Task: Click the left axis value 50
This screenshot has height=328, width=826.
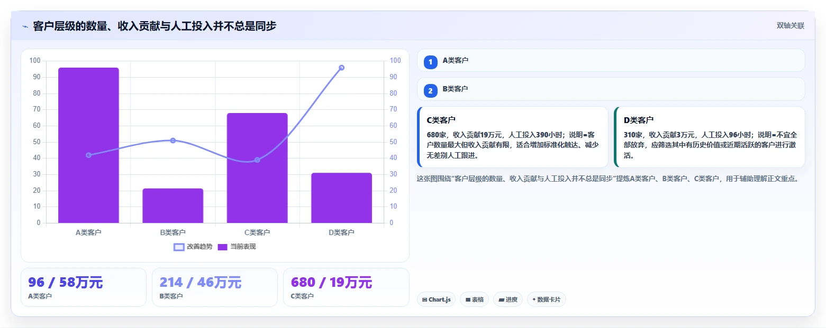Action: pyautogui.click(x=37, y=142)
